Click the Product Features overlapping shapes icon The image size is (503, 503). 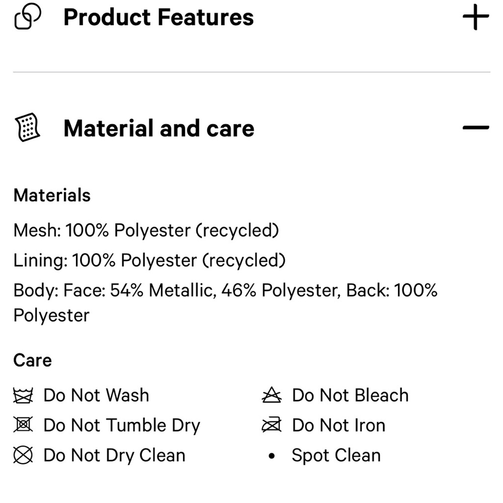tap(28, 17)
